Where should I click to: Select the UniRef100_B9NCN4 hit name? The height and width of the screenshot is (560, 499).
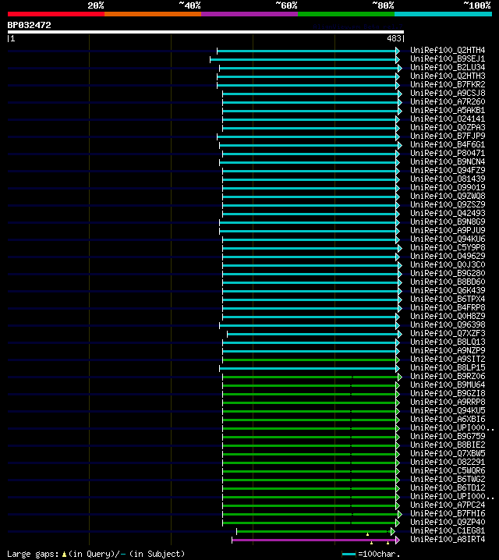click(x=448, y=161)
